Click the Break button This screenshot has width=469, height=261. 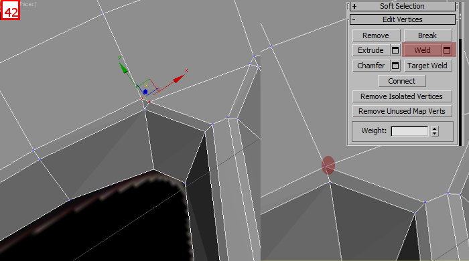(427, 35)
